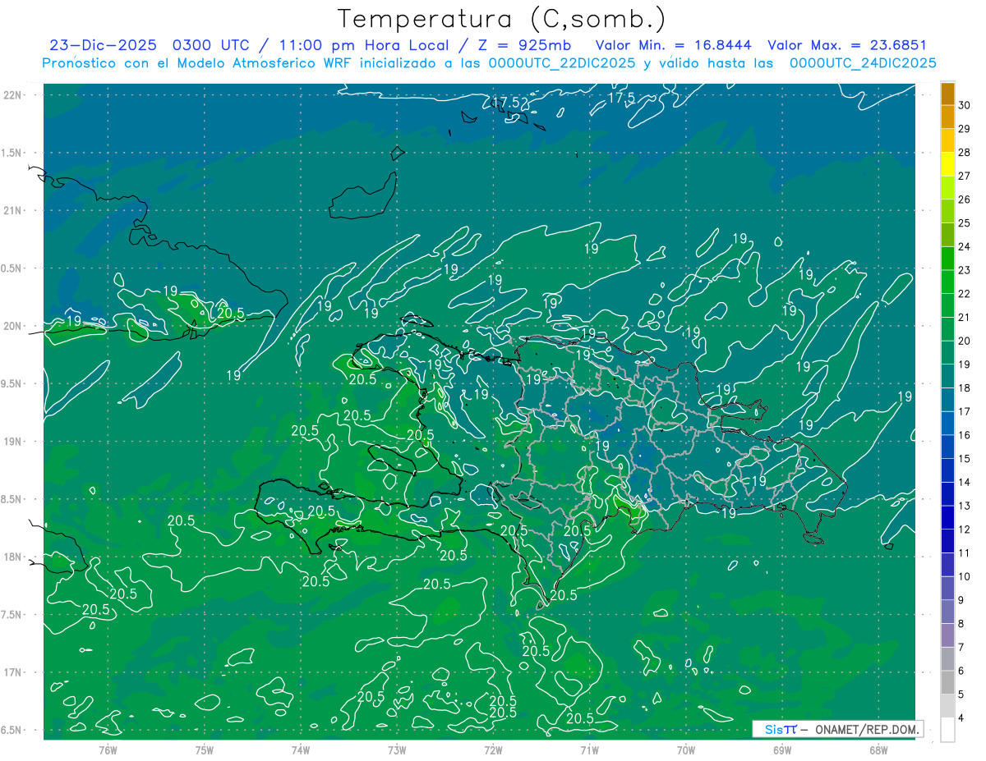This screenshot has height=761, width=986.
Task: Click the '19N' latitude label
Action: [12, 442]
